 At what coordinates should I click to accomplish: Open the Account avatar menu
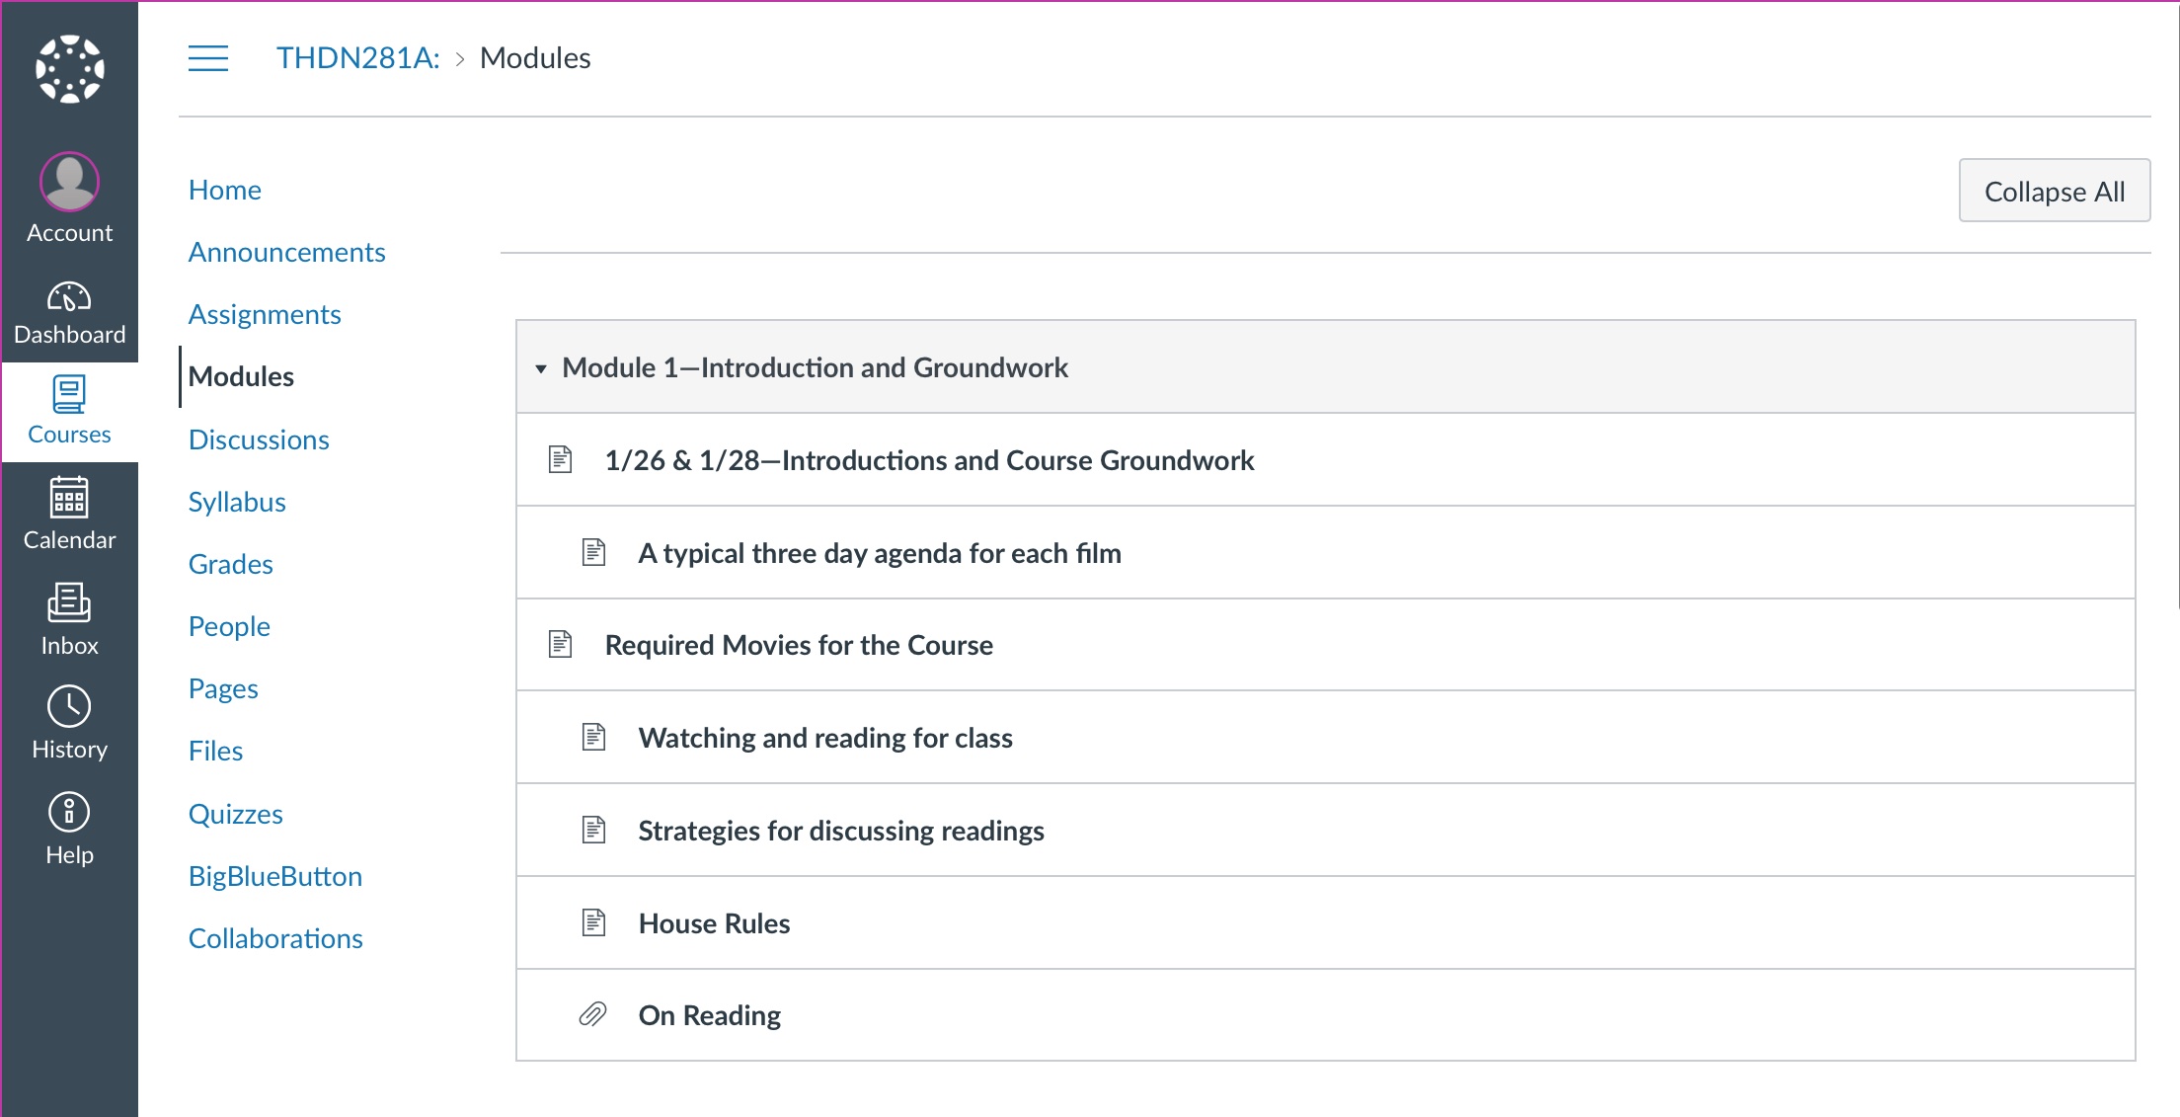(x=69, y=183)
